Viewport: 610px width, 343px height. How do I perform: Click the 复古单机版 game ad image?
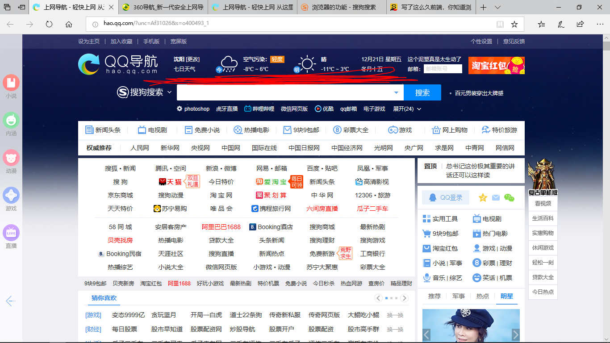tap(543, 177)
